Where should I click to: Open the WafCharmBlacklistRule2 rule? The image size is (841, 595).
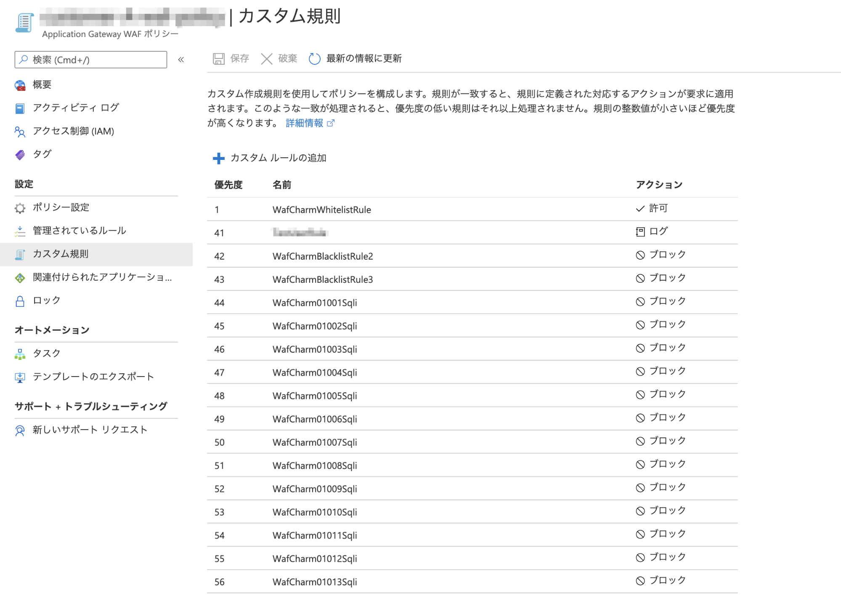[323, 256]
